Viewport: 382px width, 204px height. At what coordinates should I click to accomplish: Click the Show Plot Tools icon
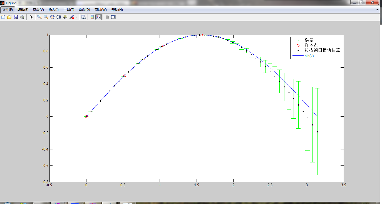pyautogui.click(x=113, y=17)
